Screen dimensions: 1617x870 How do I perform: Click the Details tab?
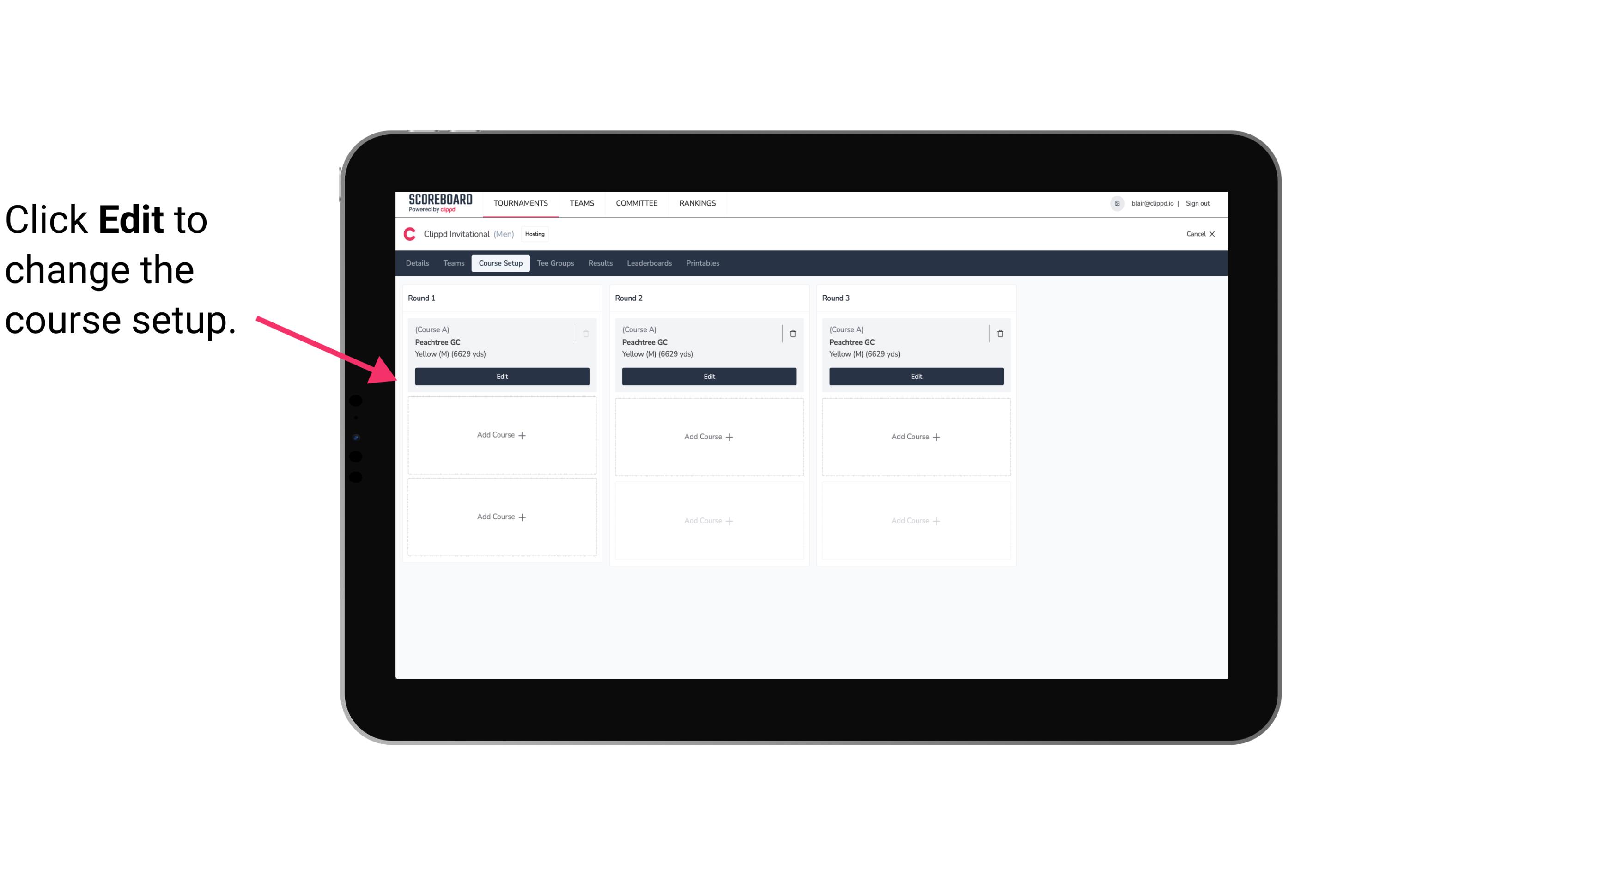tap(419, 262)
